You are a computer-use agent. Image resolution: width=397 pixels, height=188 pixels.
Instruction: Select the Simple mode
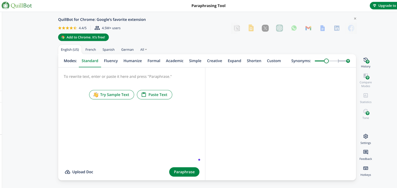[195, 61]
